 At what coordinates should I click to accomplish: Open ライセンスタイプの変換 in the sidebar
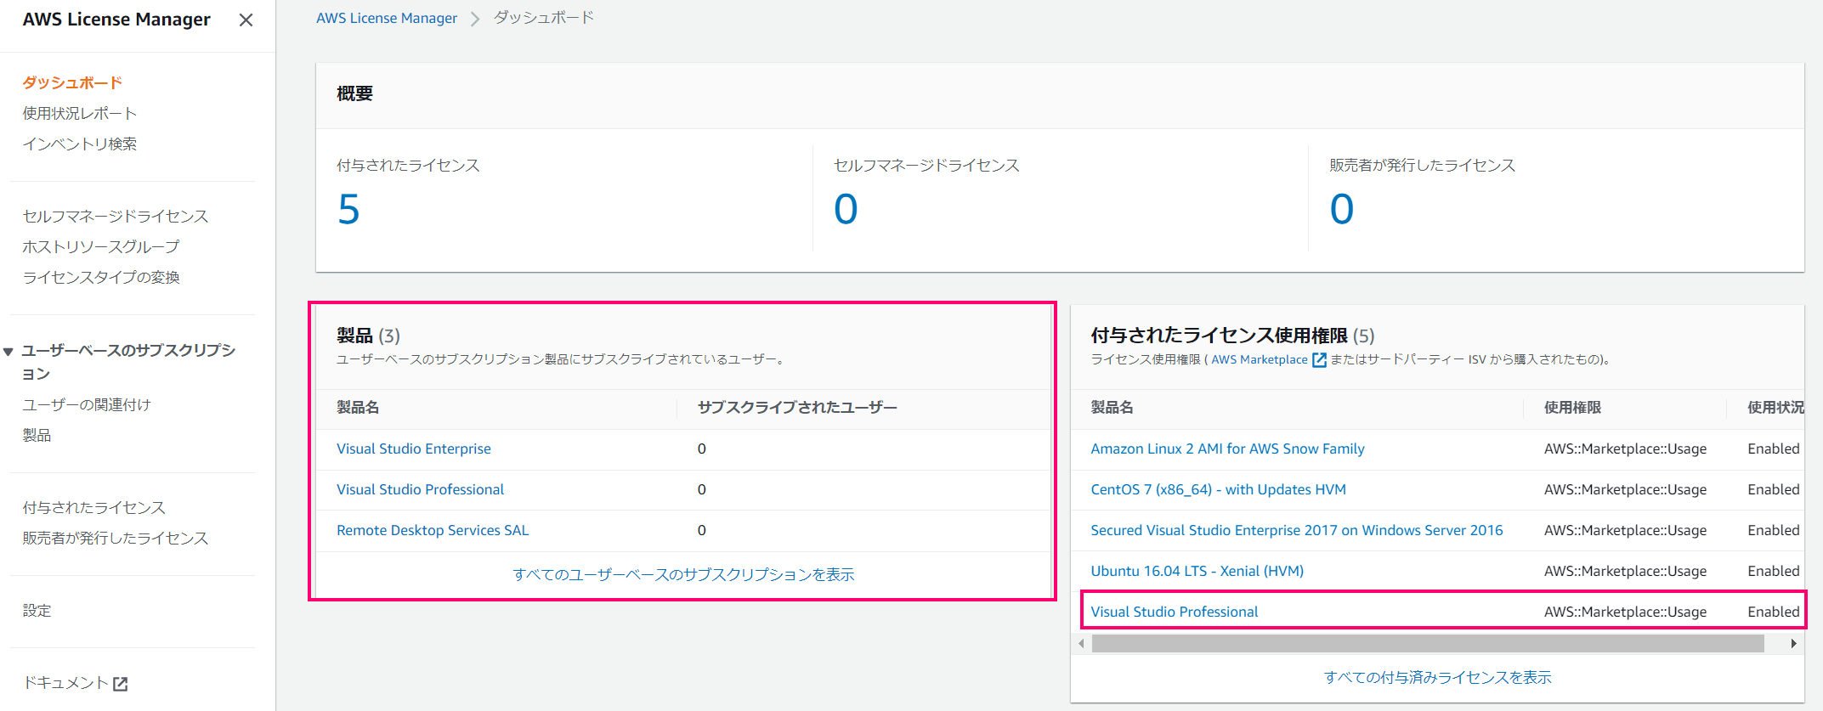pos(101,277)
